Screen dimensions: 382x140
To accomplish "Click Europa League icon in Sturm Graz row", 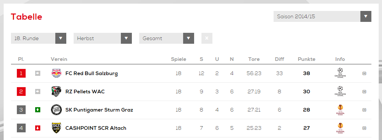I will coord(340,110).
